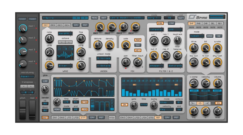
Task: Click the transpose up arrow
Action: click(x=31, y=86)
